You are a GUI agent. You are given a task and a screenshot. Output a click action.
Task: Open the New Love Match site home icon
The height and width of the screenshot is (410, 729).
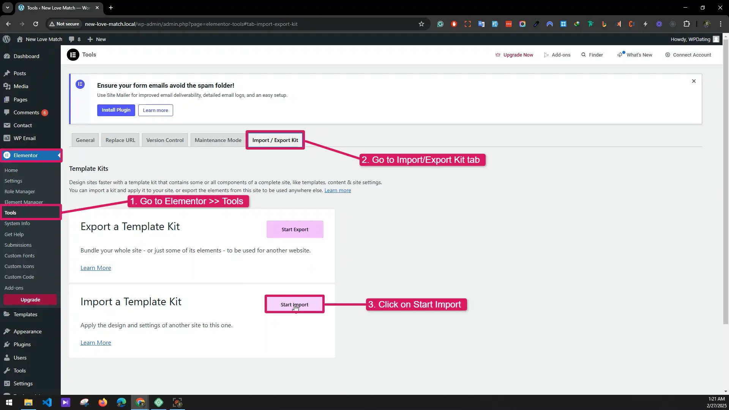coord(20,39)
